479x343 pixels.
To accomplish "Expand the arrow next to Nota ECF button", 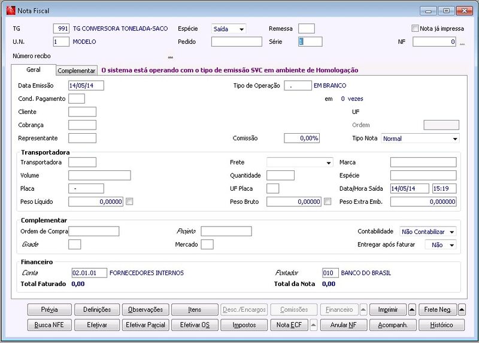I will tap(313, 325).
